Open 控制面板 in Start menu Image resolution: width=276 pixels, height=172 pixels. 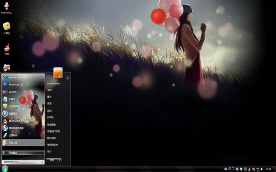(52, 125)
